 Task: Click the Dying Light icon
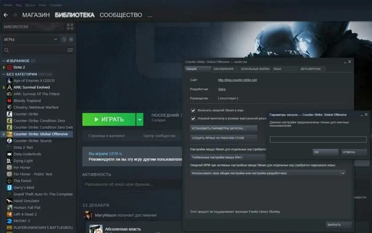click(9, 161)
